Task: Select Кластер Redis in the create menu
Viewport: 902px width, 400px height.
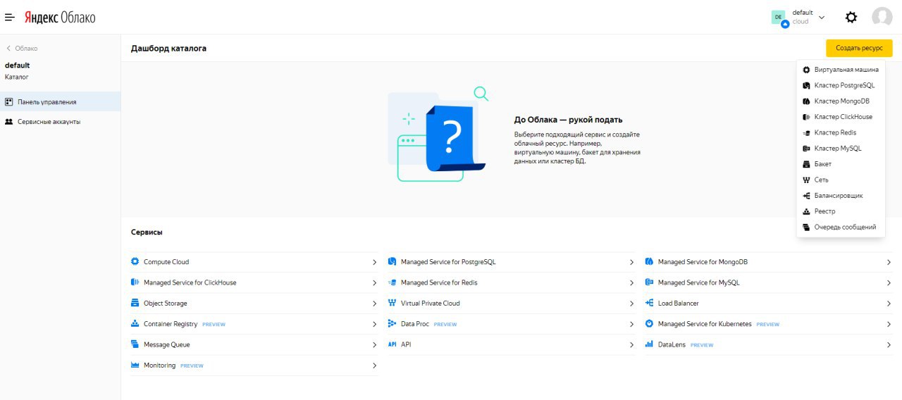Action: (x=841, y=132)
